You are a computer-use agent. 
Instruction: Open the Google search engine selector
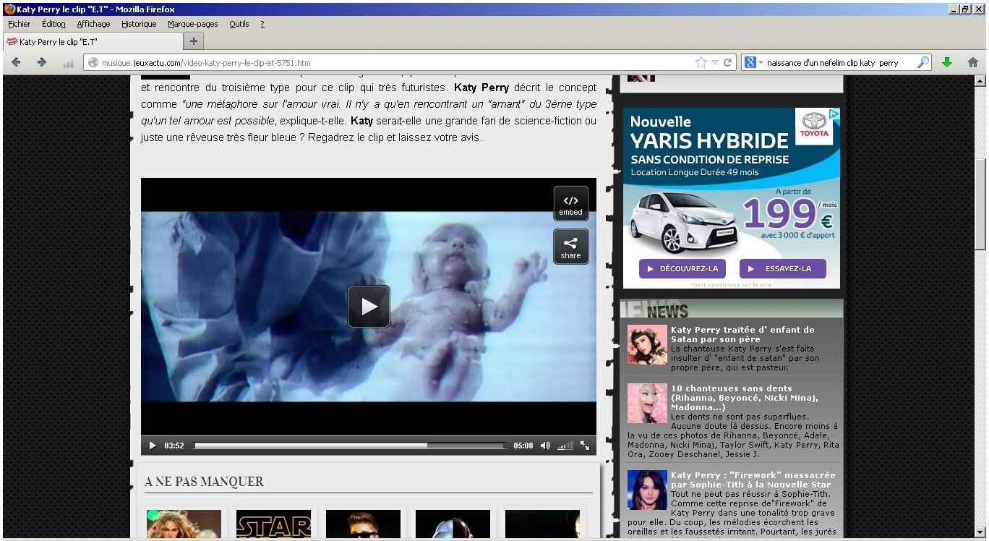[753, 63]
